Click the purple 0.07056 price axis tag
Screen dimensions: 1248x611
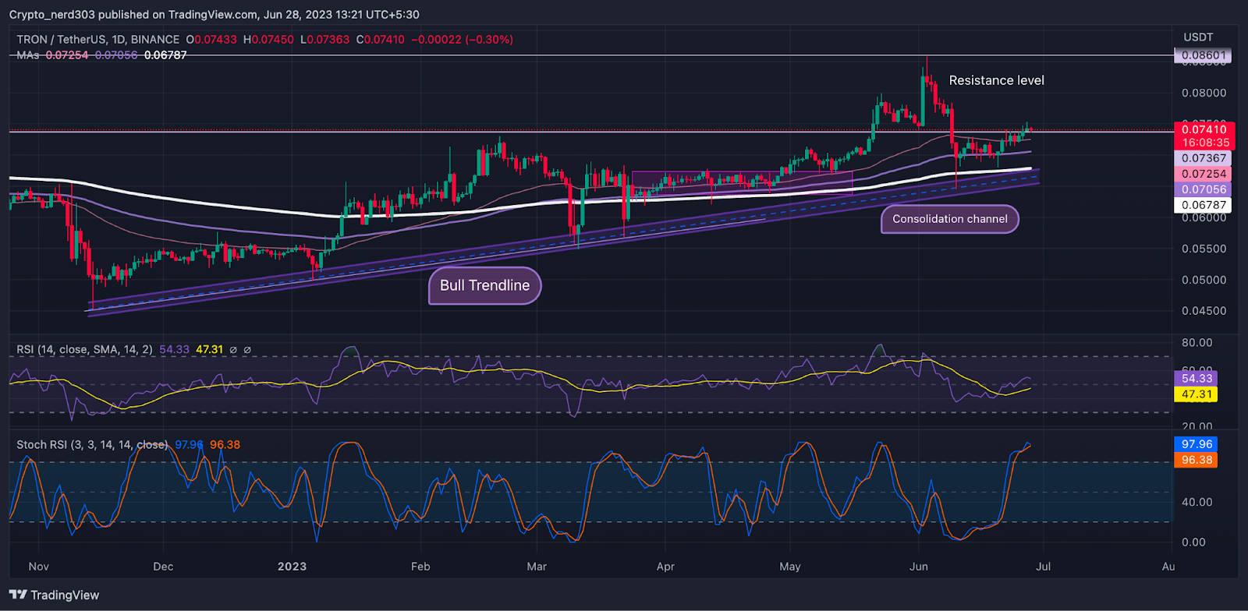click(x=1204, y=189)
